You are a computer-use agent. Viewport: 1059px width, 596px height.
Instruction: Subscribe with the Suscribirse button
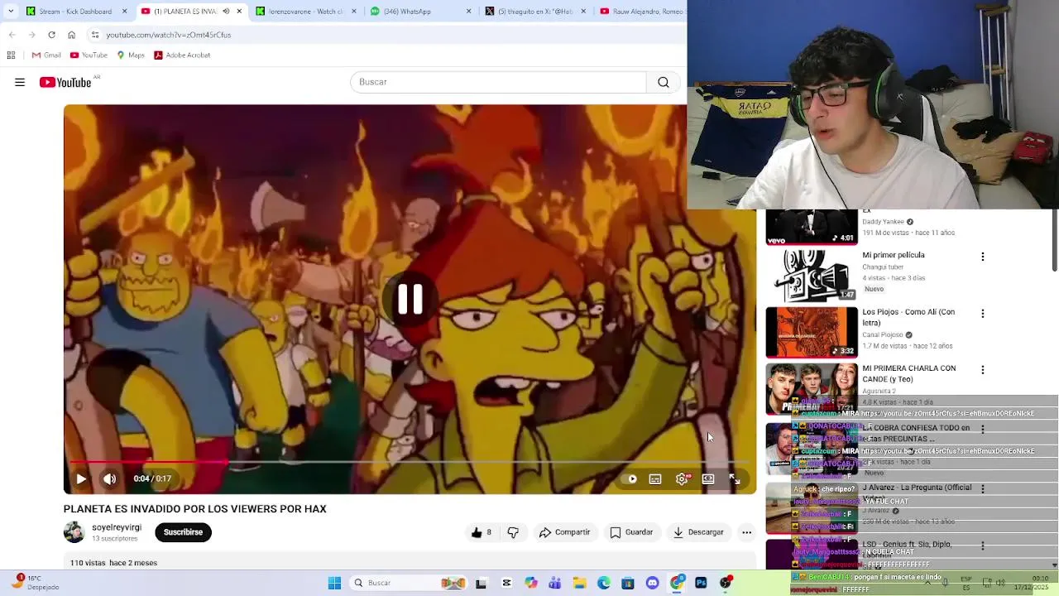pyautogui.click(x=183, y=532)
